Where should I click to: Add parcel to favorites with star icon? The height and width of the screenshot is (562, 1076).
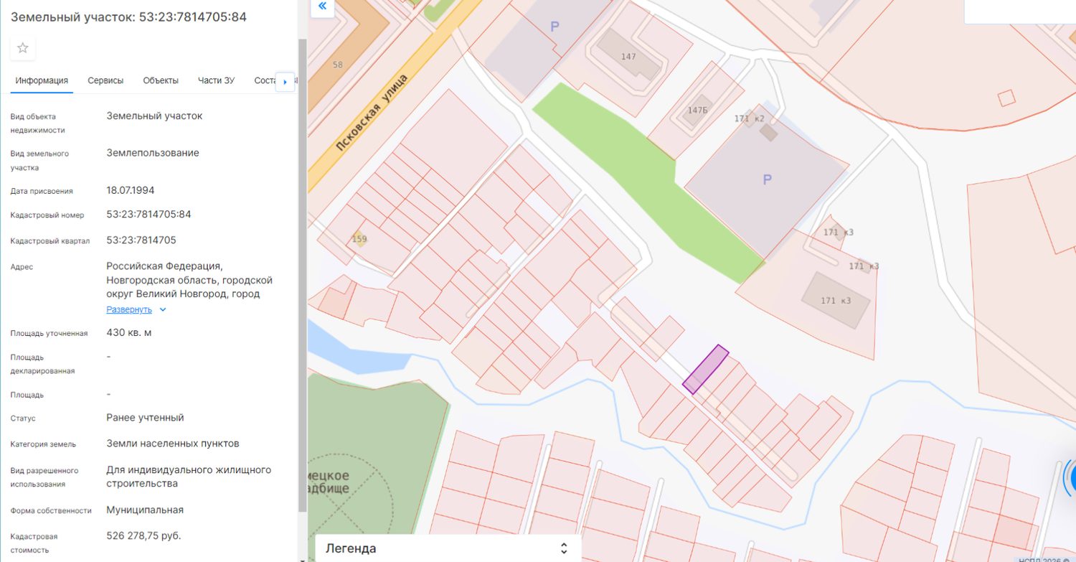[x=23, y=48]
